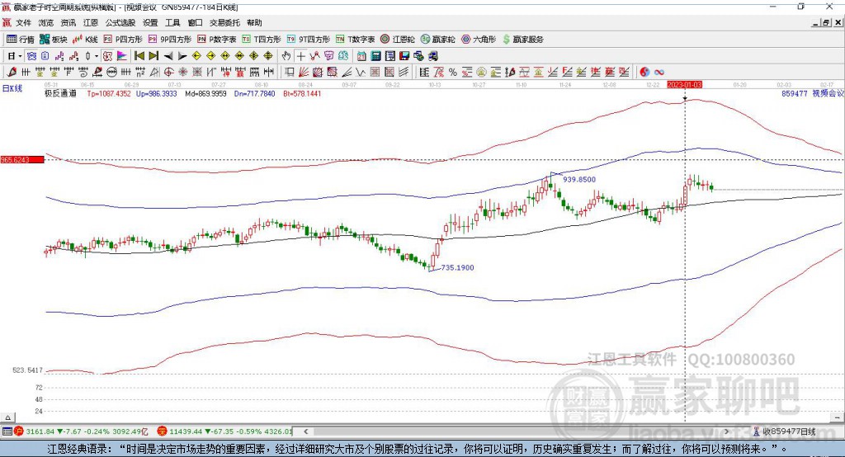Switch to the K线 chart view
The height and width of the screenshot is (457, 845).
click(85, 40)
